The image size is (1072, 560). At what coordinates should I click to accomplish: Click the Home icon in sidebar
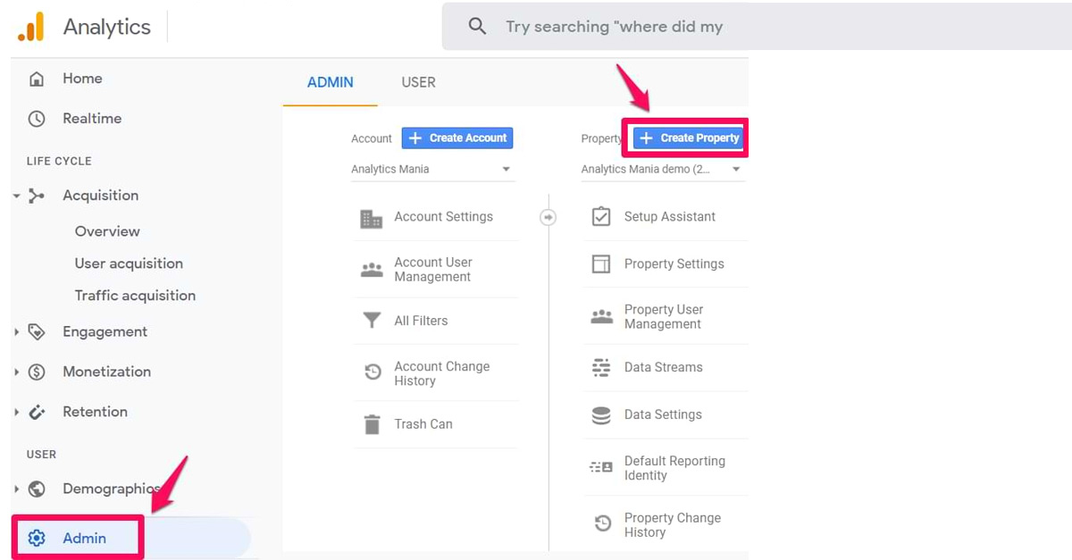(x=37, y=79)
